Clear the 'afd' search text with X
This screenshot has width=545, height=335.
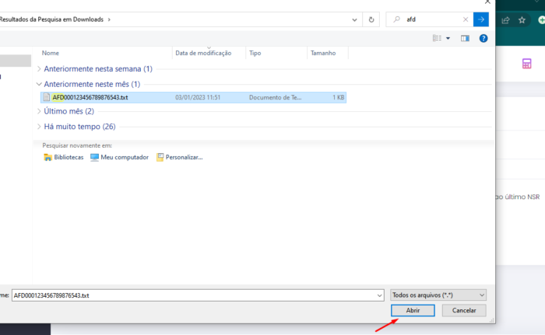coord(466,19)
